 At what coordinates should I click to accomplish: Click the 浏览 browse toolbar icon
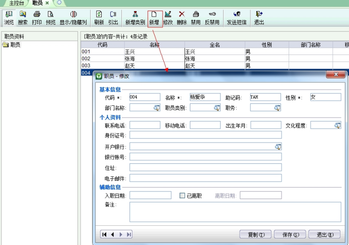(x=9, y=18)
